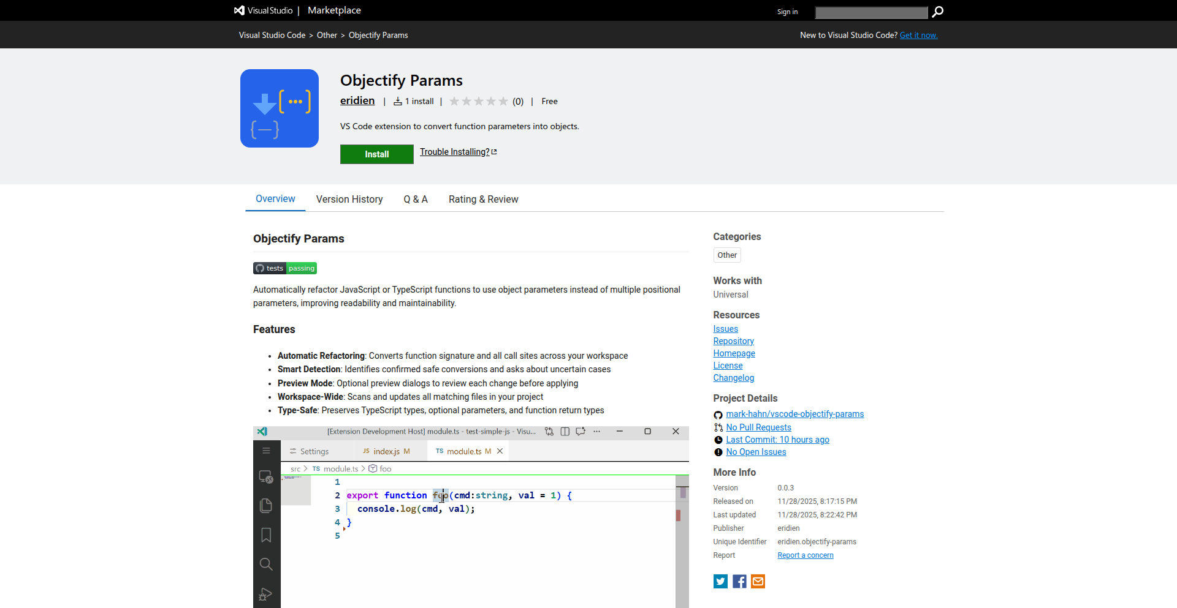The height and width of the screenshot is (608, 1177).
Task: Select the Other category chip
Action: coord(727,255)
